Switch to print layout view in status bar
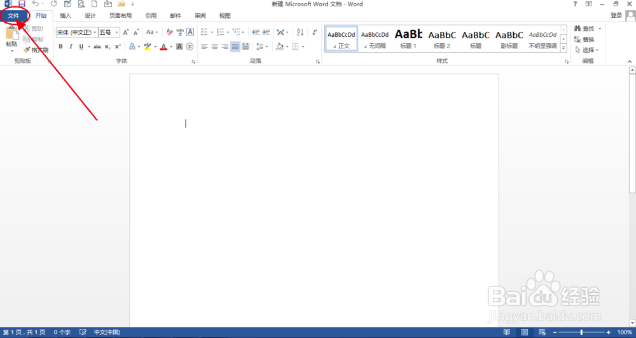 point(525,332)
